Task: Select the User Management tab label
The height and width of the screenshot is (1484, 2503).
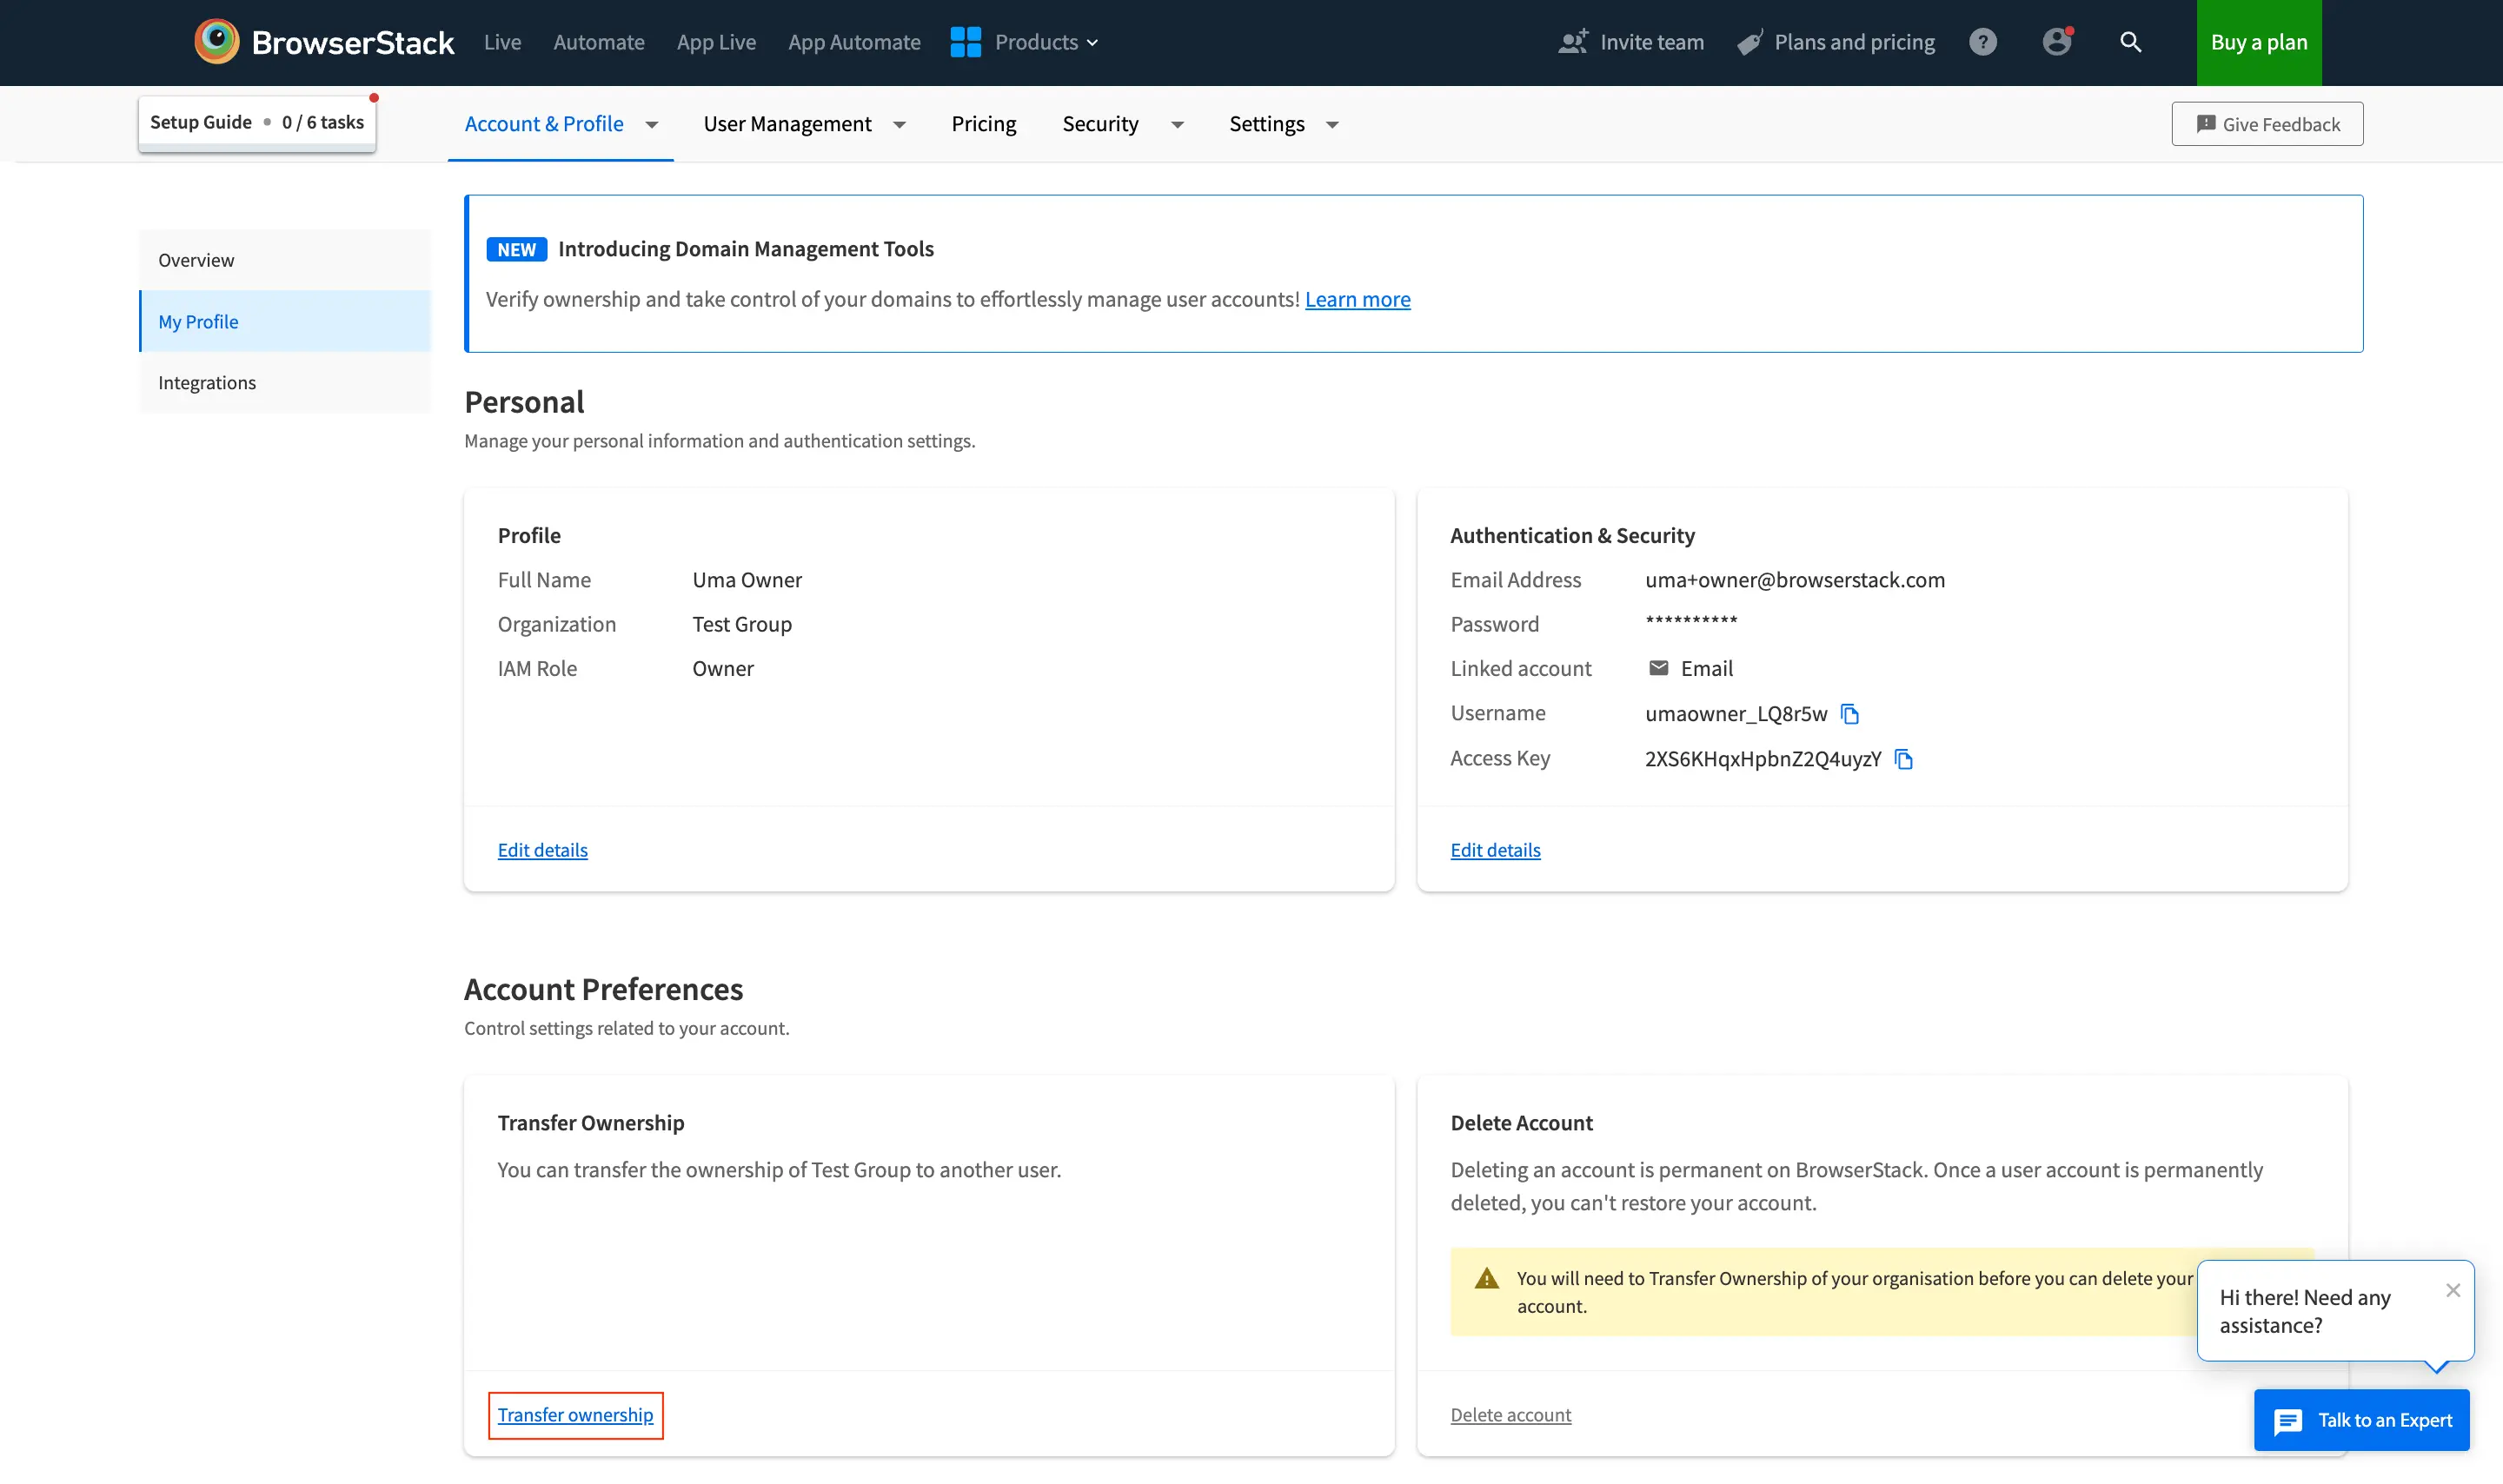Action: point(787,124)
